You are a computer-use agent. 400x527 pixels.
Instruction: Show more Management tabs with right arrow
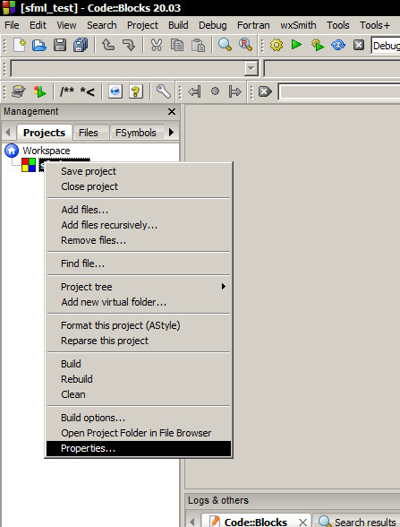point(172,132)
